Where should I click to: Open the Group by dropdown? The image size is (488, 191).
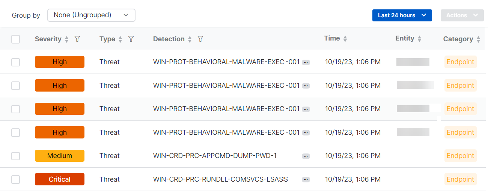click(91, 15)
